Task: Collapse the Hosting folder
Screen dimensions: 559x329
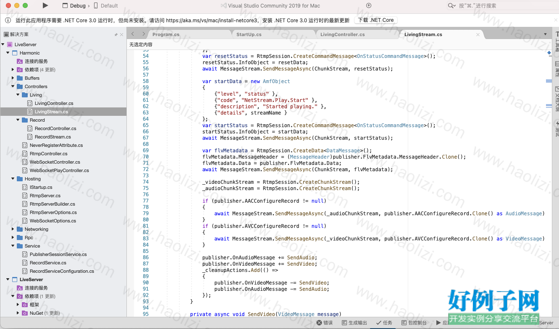Action: [13, 179]
